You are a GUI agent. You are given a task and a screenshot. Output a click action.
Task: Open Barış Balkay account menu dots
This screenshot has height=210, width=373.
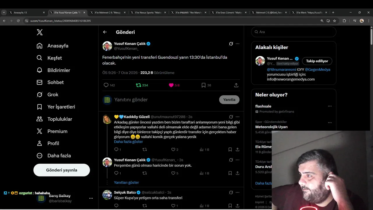(91, 198)
